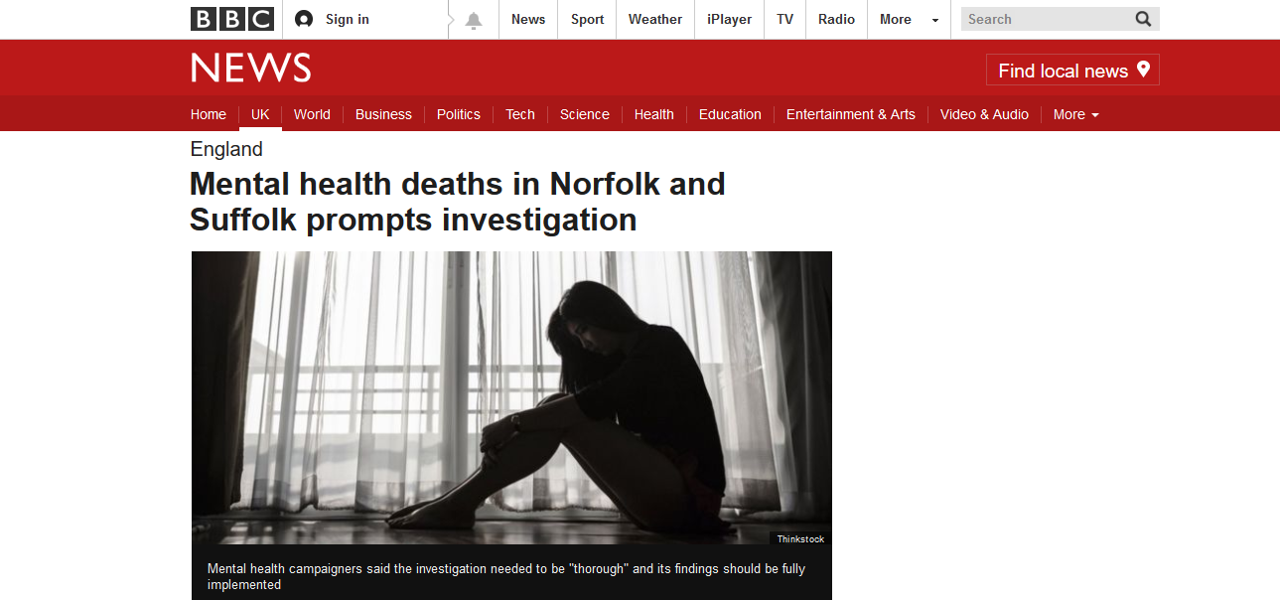
Task: Open Entertainment & Arts category
Action: (x=851, y=114)
